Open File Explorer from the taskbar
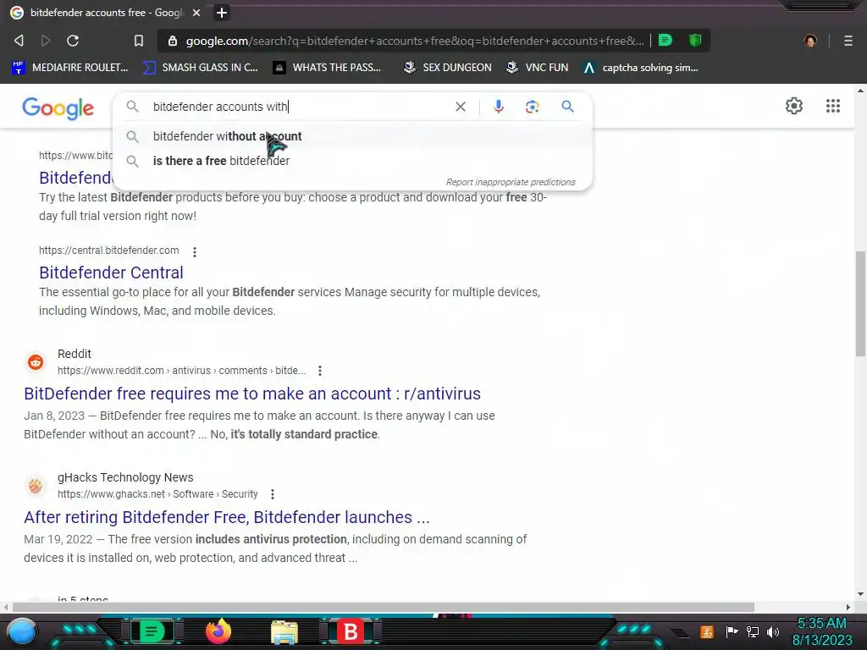Viewport: 867px width, 650px height. tap(284, 631)
